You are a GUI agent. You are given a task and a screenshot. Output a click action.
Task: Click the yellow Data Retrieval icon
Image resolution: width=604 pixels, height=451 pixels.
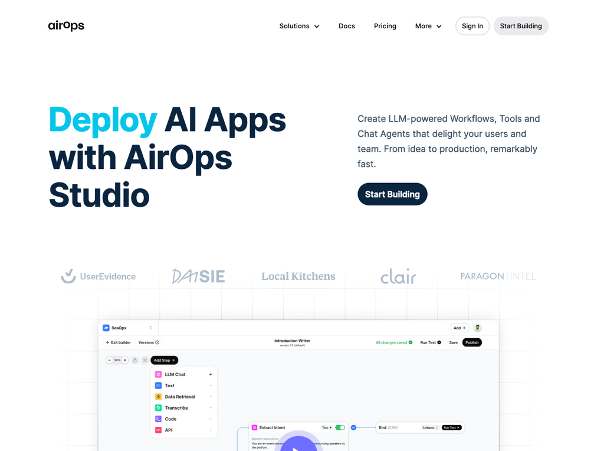(x=158, y=397)
